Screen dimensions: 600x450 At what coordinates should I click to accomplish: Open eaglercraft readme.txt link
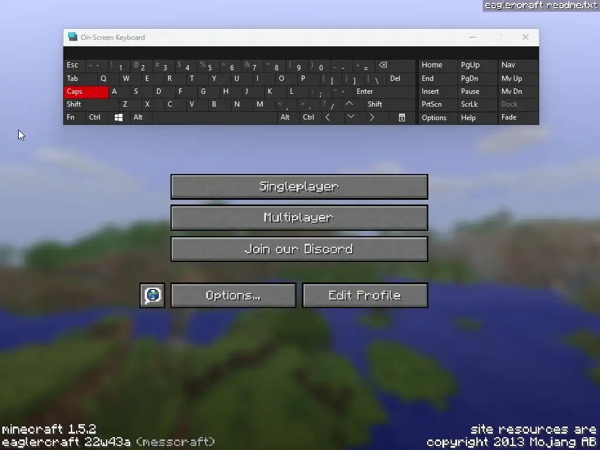541,5
